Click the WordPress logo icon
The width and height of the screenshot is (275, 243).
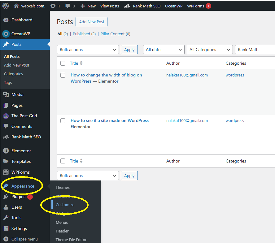point(6,6)
